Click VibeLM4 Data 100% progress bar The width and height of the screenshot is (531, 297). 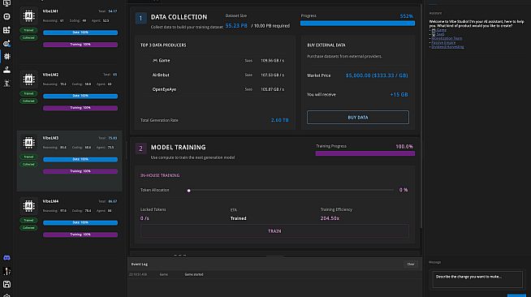tap(80, 222)
